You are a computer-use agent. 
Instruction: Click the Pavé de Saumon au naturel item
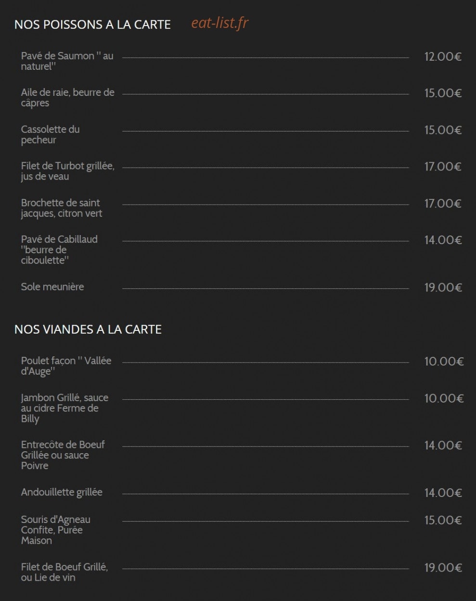tap(67, 61)
